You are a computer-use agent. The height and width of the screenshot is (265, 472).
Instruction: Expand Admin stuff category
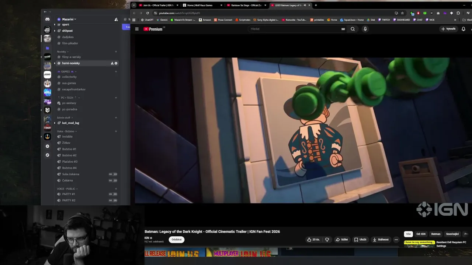pos(65,117)
